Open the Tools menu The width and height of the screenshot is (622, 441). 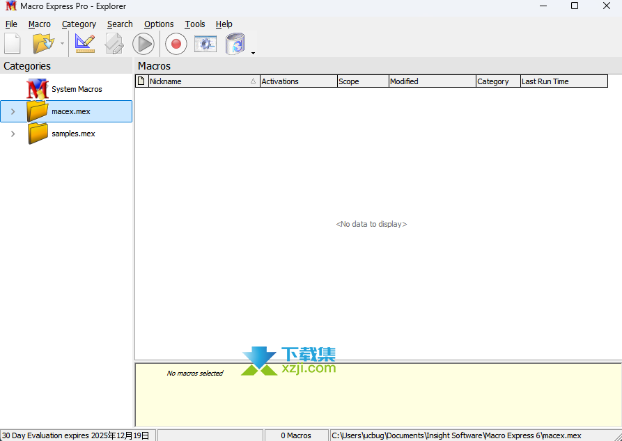[195, 24]
